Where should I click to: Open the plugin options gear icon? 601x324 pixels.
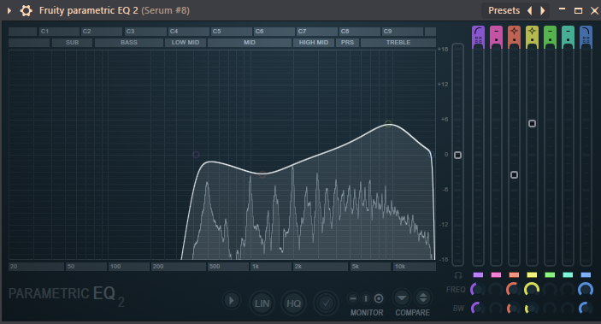point(26,10)
